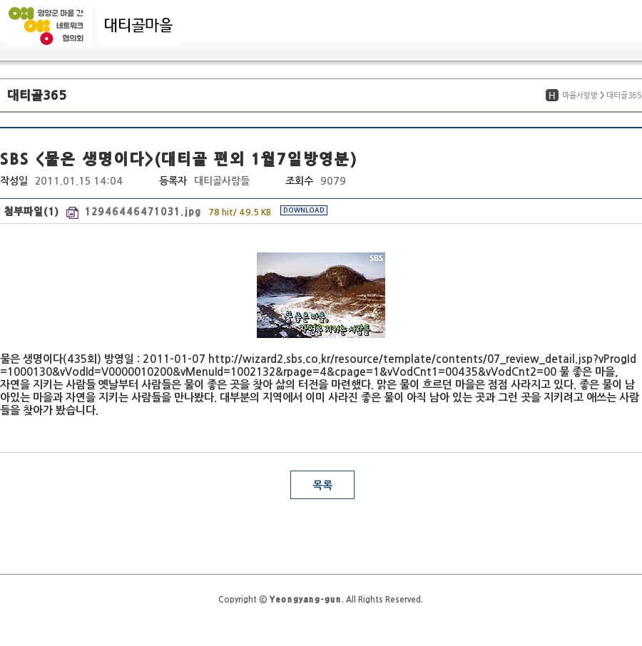Open the 12946446471031.jpg attachment link
642x646 pixels.
click(143, 212)
